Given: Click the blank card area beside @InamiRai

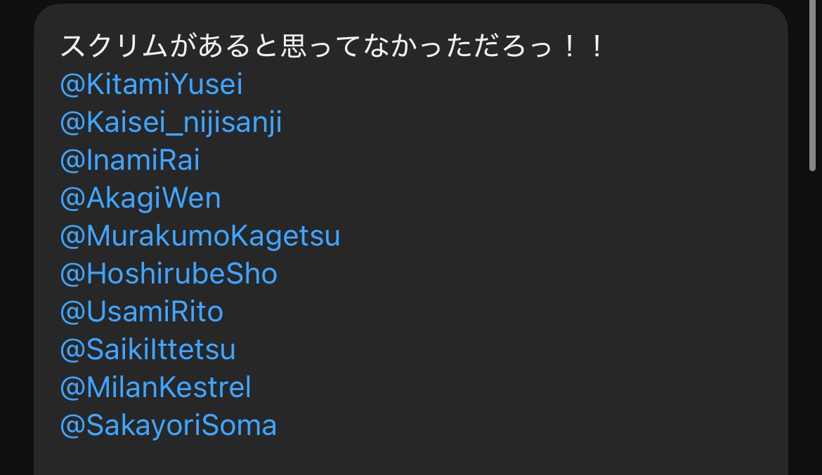Looking at the screenshot, I should coord(492,160).
